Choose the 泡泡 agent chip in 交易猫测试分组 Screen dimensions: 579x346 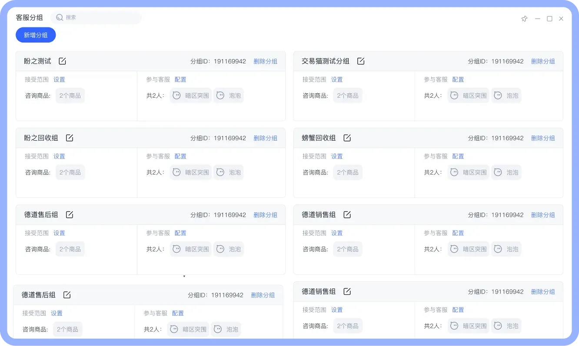(x=506, y=96)
